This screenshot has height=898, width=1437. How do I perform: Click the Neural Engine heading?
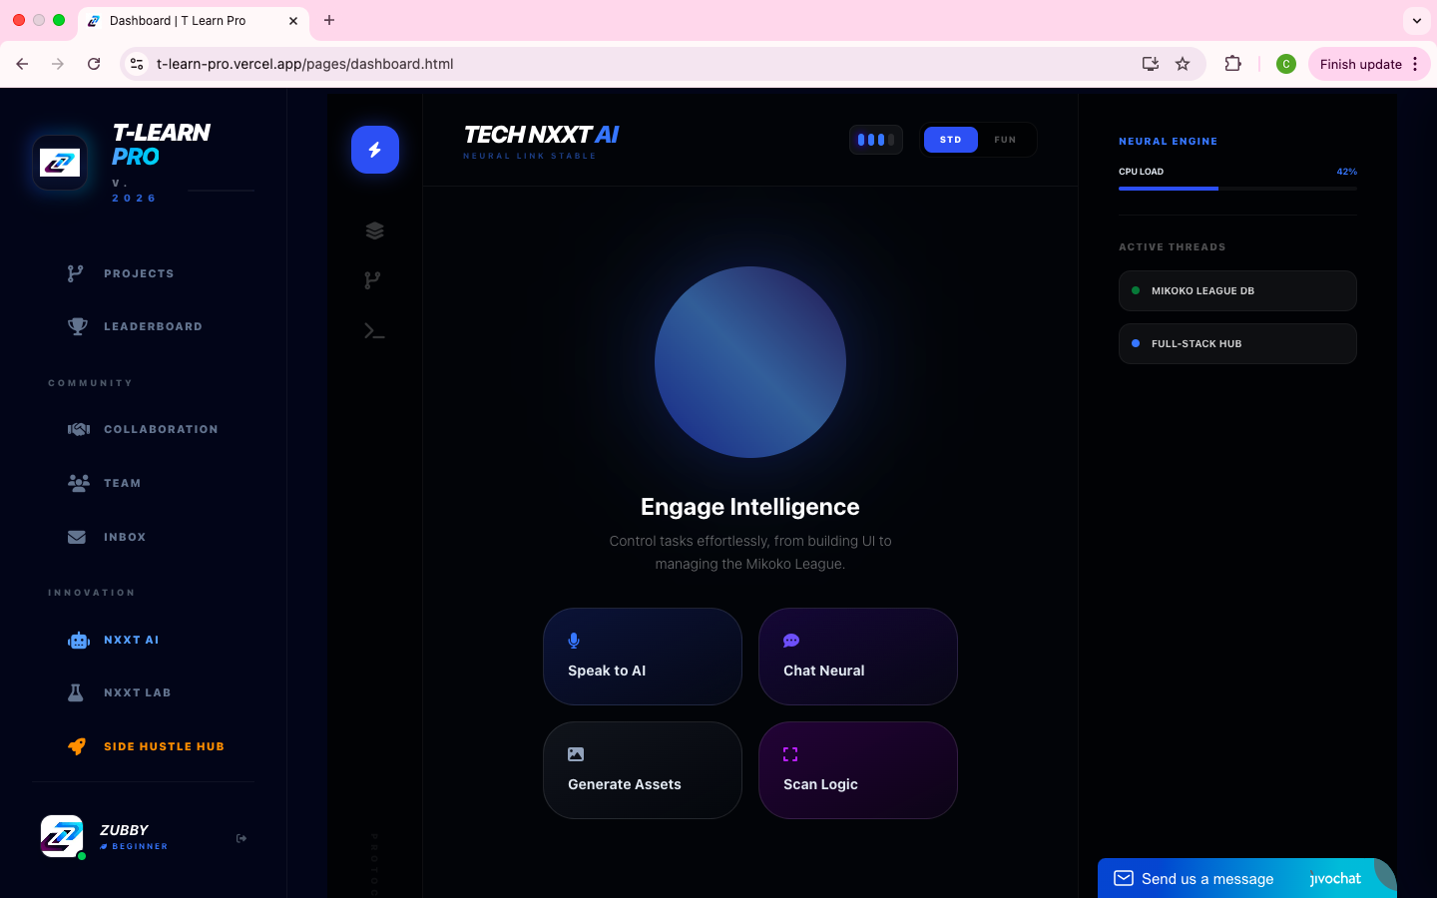click(x=1168, y=142)
